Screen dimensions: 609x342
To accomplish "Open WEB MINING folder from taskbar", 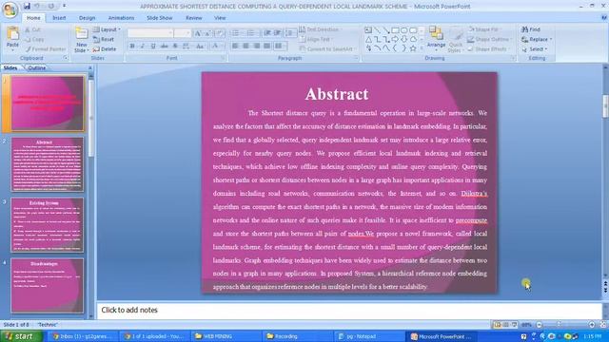I will coord(226,336).
